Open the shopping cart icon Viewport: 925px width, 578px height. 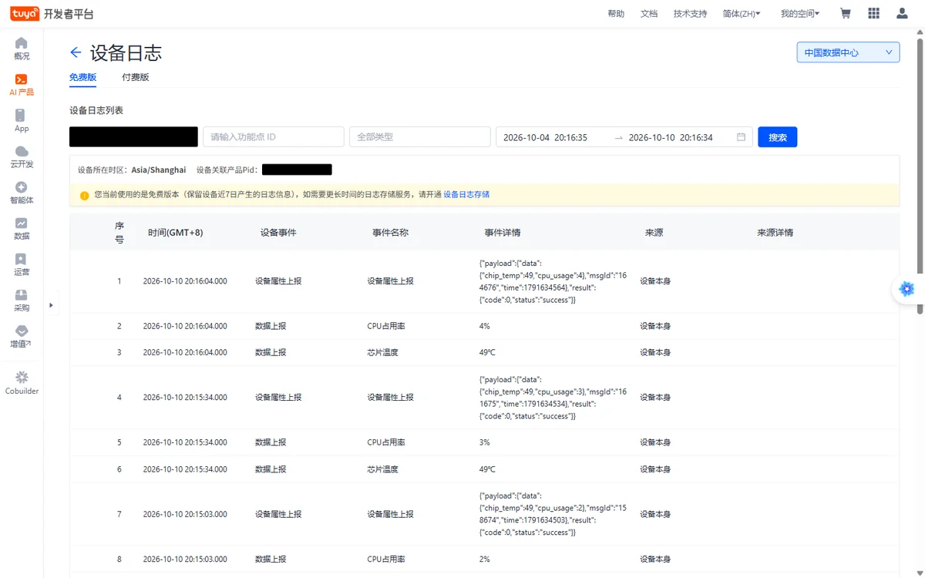click(x=846, y=13)
